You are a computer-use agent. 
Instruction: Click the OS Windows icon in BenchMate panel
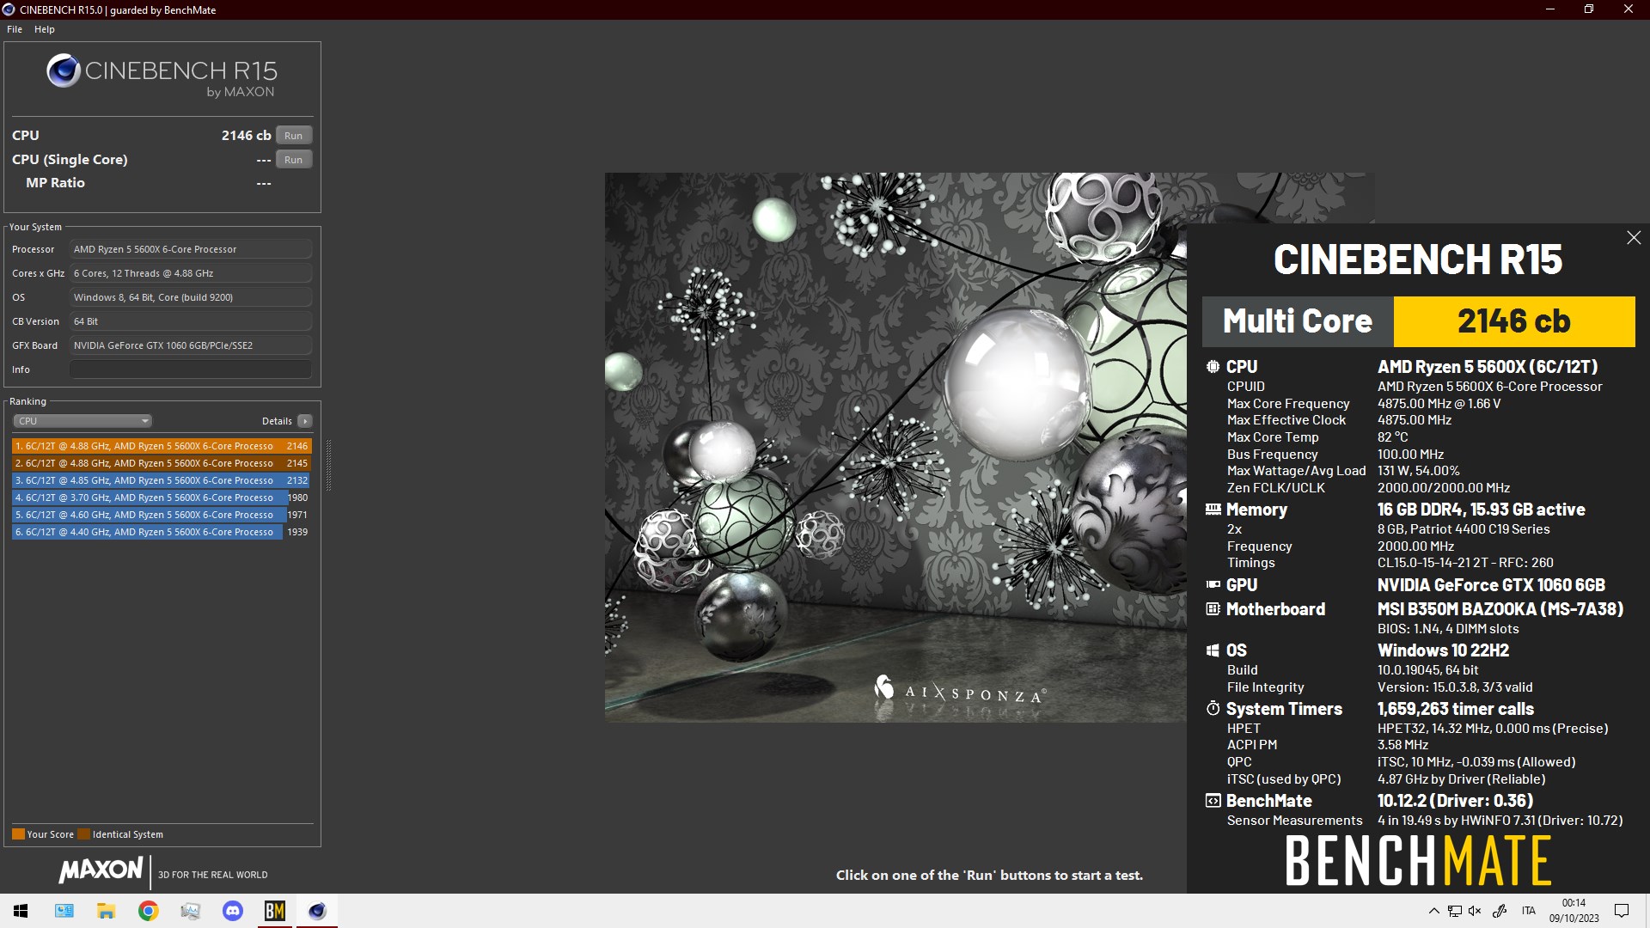(x=1213, y=650)
